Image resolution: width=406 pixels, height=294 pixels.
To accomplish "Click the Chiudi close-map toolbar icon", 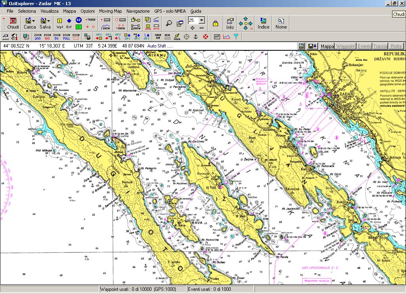I will click(x=13, y=23).
